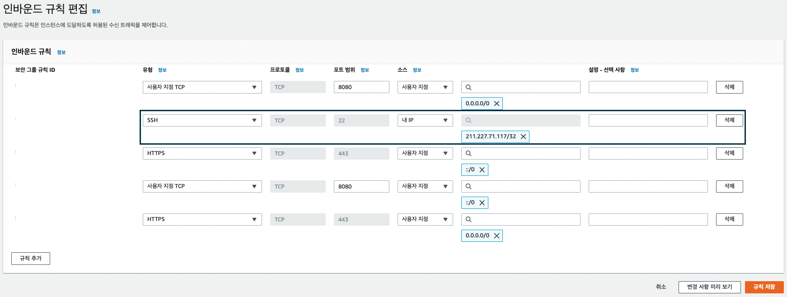Open type dropdown of 8080 rule with ::/0
Screen dimensions: 787x297
[202, 186]
